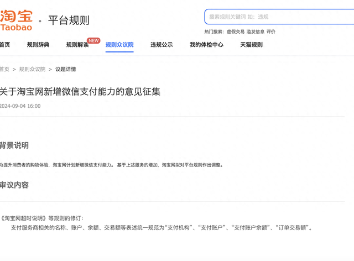This screenshot has height=261, width=354.
Task: Click the Taobao logo
Action: click(17, 19)
